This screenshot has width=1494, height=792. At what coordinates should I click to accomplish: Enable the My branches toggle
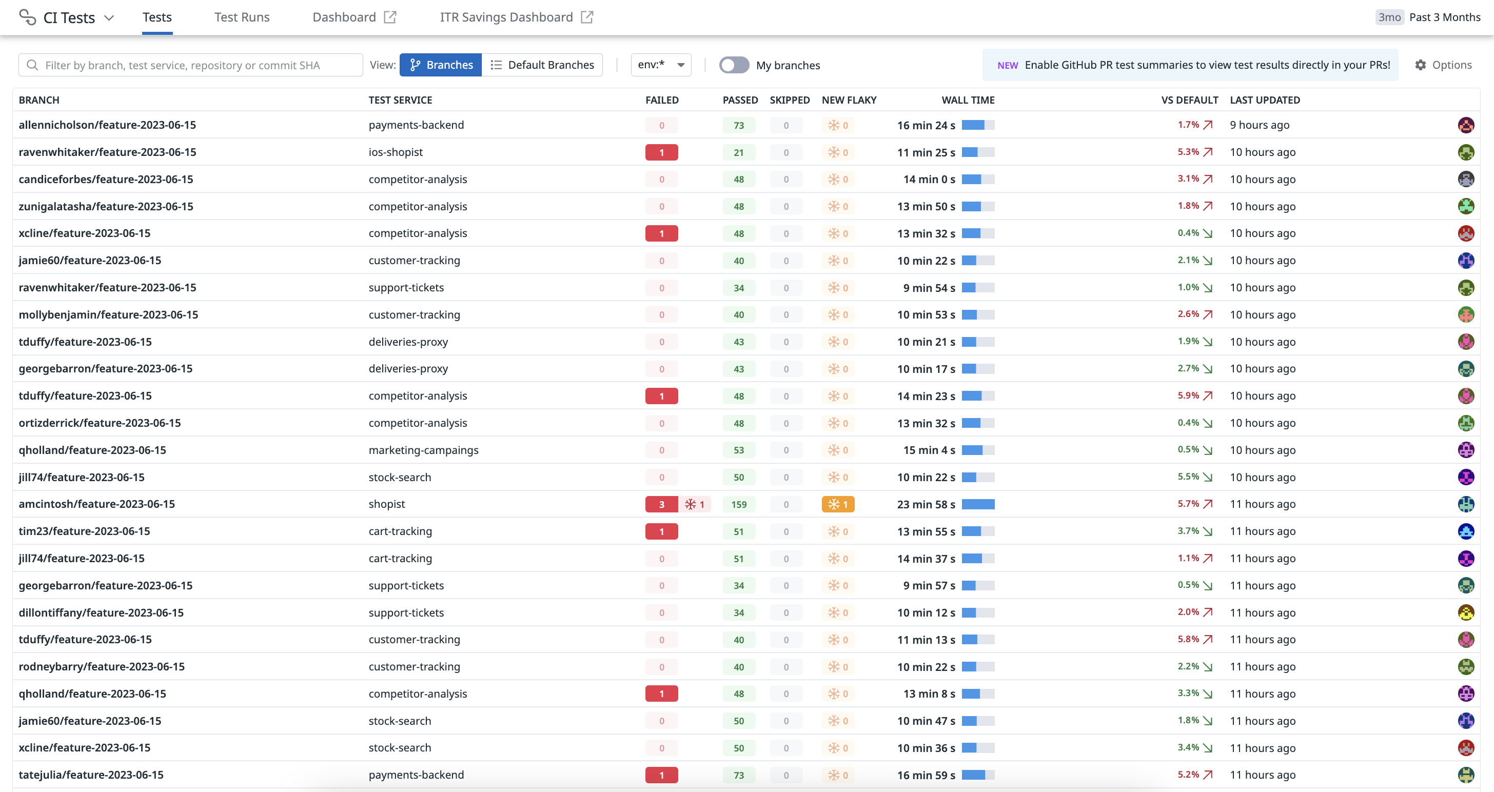[x=734, y=65]
